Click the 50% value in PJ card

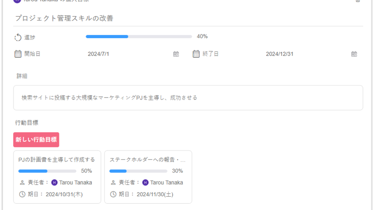[x=87, y=171]
